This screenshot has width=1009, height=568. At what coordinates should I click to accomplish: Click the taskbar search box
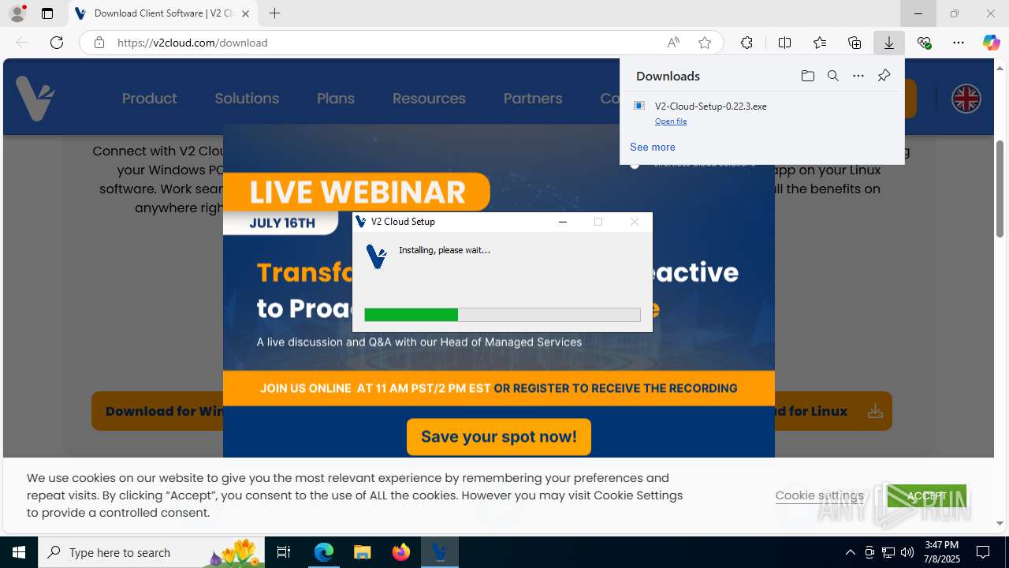pos(151,552)
